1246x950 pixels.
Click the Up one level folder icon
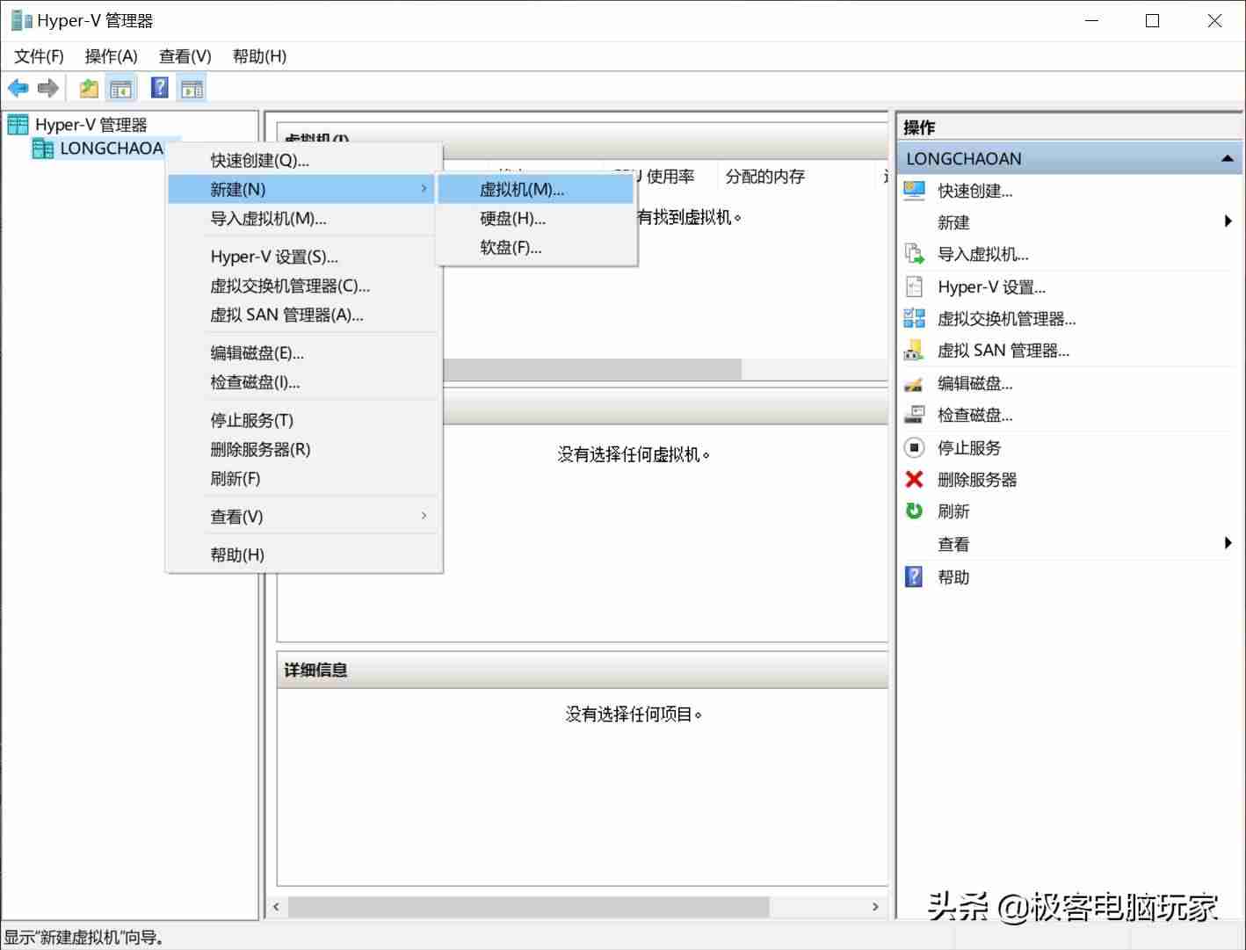coord(89,88)
